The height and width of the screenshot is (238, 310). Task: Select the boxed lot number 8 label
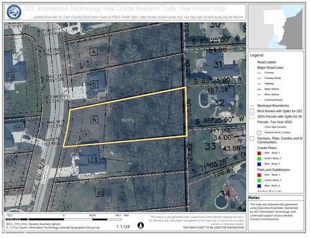[x=99, y=192]
